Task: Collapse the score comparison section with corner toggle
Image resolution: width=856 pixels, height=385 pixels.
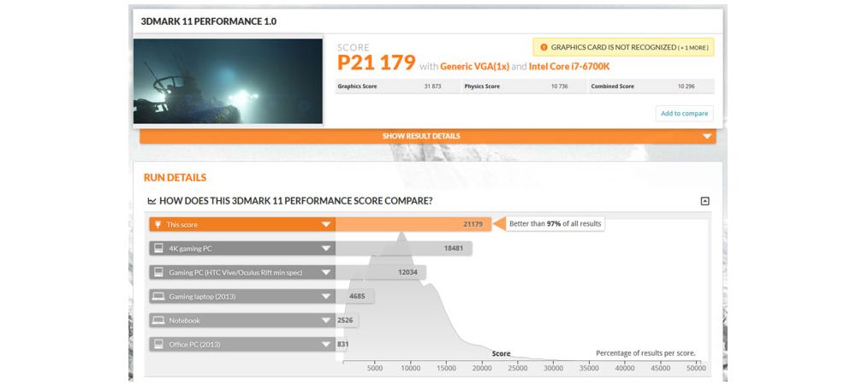Action: [x=704, y=201]
